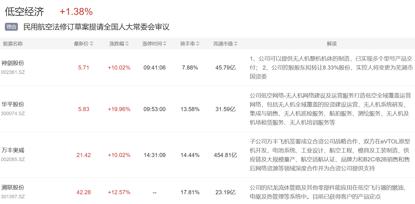415x204 pixels.
Task: Click 流通市值 sort arrows icon
Action: tap(236, 44)
